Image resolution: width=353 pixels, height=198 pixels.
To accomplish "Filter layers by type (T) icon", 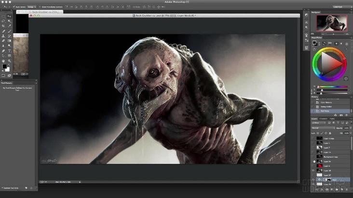I will click(338, 123).
